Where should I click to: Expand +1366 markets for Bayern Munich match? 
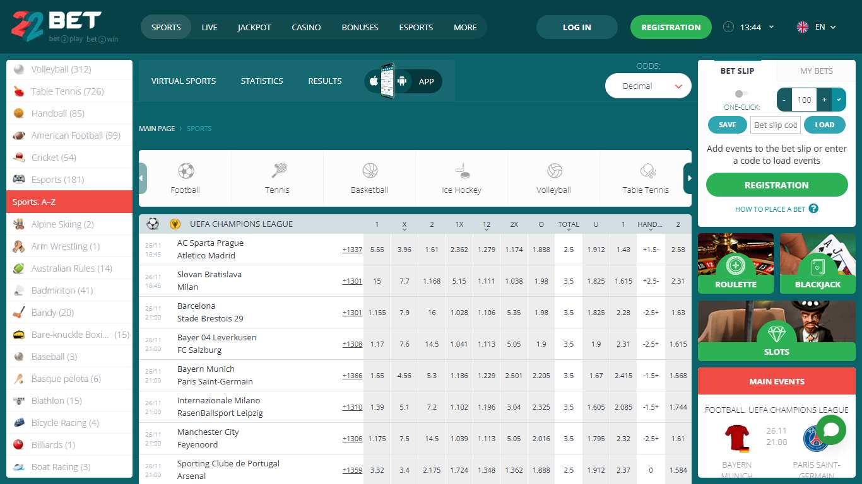(x=352, y=376)
